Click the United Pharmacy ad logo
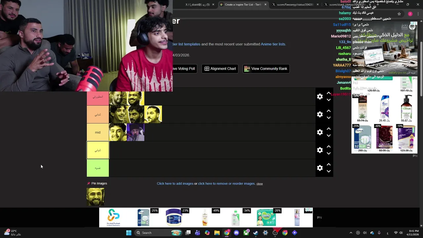 pyautogui.click(x=113, y=217)
